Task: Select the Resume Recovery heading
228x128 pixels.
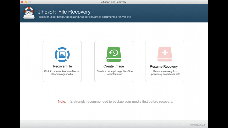Action: click(164, 66)
